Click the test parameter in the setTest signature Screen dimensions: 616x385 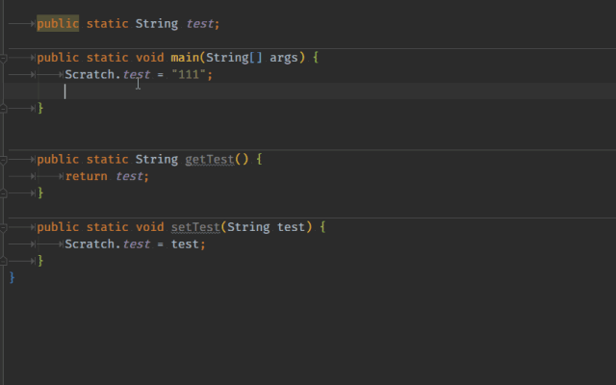tap(291, 227)
